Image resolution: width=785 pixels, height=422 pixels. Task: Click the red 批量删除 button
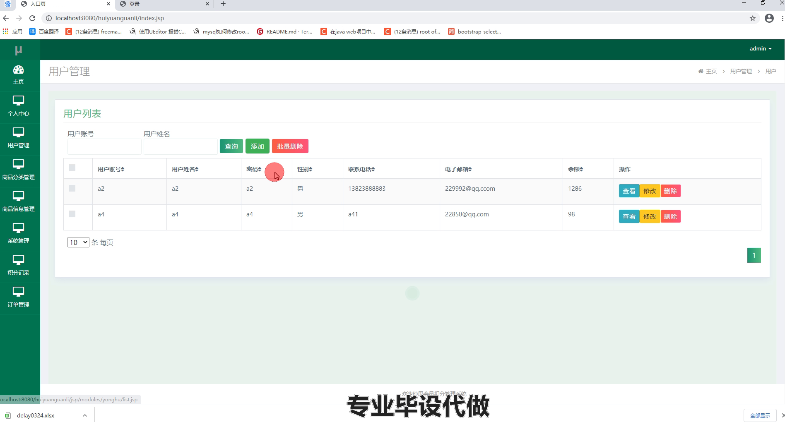coord(290,146)
